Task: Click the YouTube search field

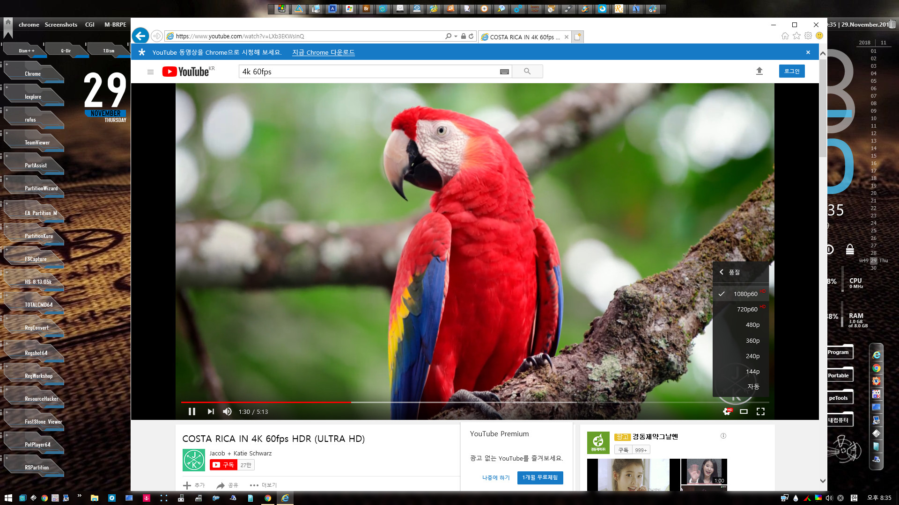Action: pos(369,72)
